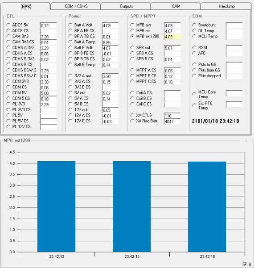
Task: Select the SPB B CS radio button
Action: (132, 59)
